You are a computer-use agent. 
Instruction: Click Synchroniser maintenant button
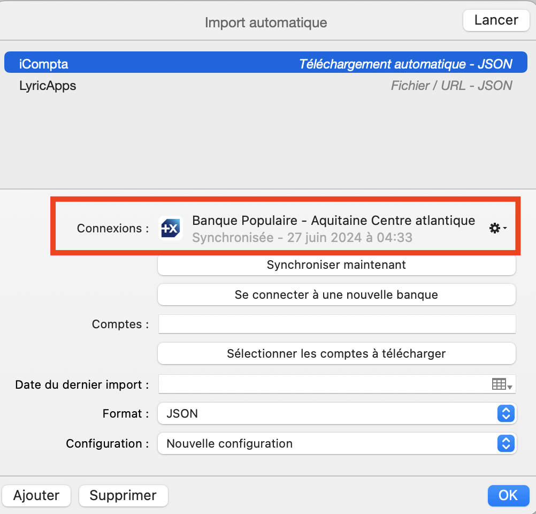click(x=336, y=264)
